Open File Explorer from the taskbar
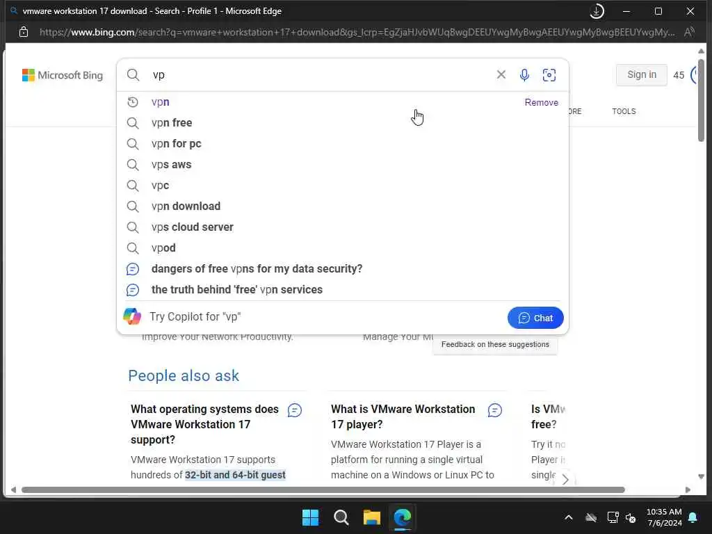This screenshot has width=712, height=534. point(372,517)
